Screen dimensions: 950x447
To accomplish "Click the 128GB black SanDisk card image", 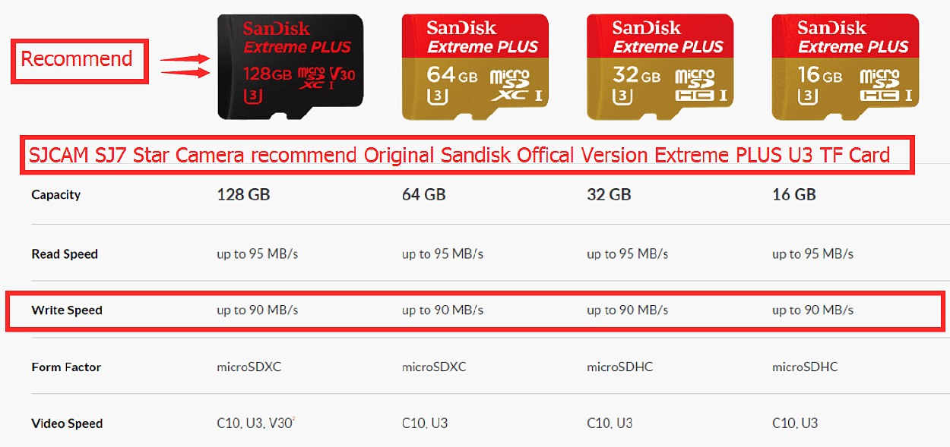I will tap(290, 67).
